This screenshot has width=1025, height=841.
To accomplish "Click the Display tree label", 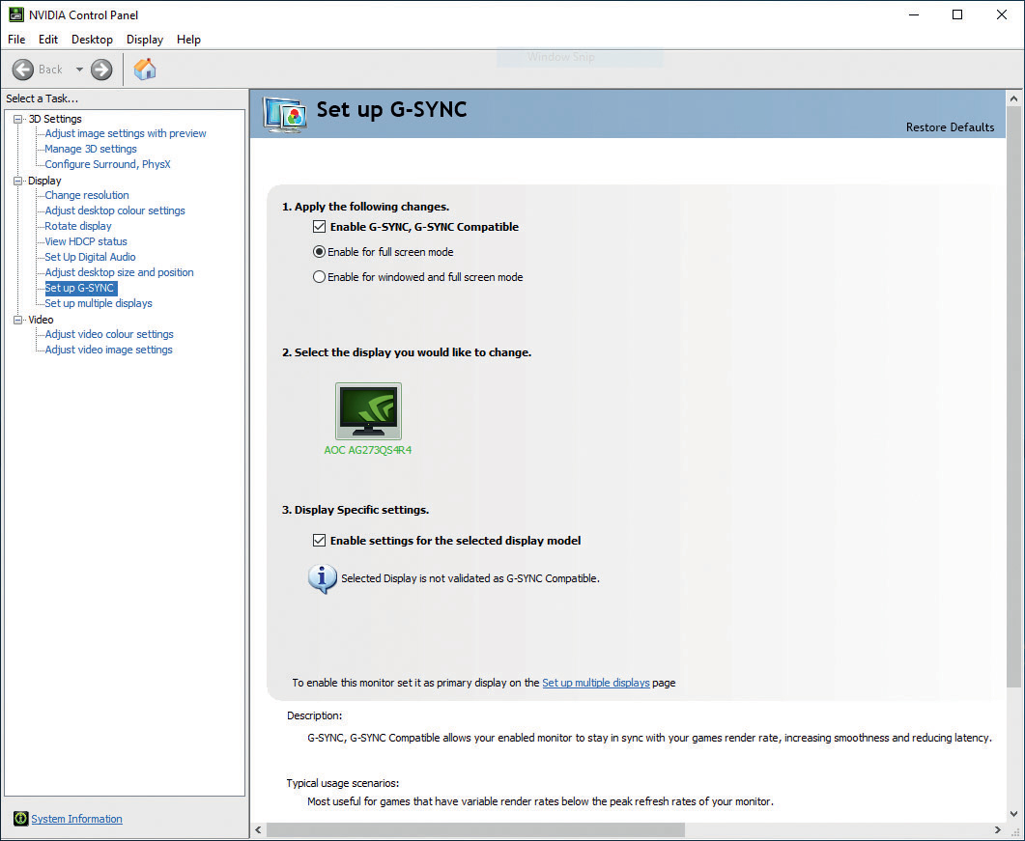I will (x=44, y=181).
